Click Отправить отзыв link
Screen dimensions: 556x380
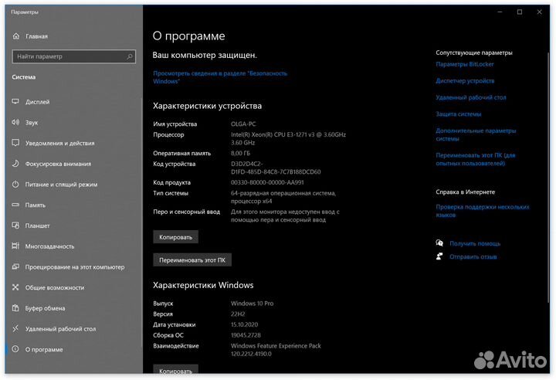tap(473, 256)
